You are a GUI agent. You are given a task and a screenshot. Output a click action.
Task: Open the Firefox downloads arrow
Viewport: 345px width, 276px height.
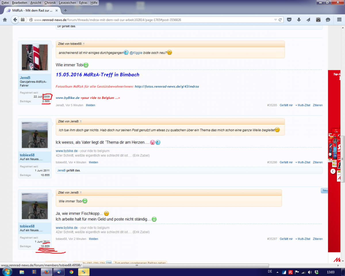[x=299, y=20]
